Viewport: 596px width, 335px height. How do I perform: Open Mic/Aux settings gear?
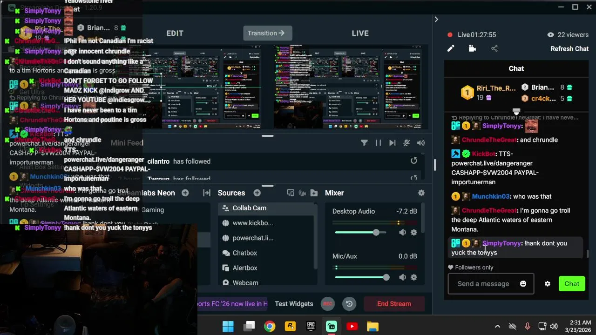click(x=414, y=277)
